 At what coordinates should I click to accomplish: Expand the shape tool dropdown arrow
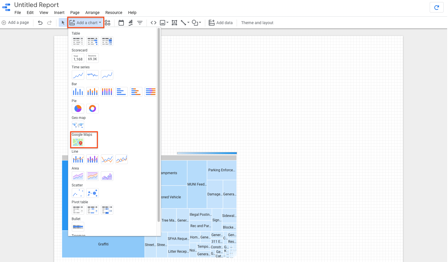point(200,22)
